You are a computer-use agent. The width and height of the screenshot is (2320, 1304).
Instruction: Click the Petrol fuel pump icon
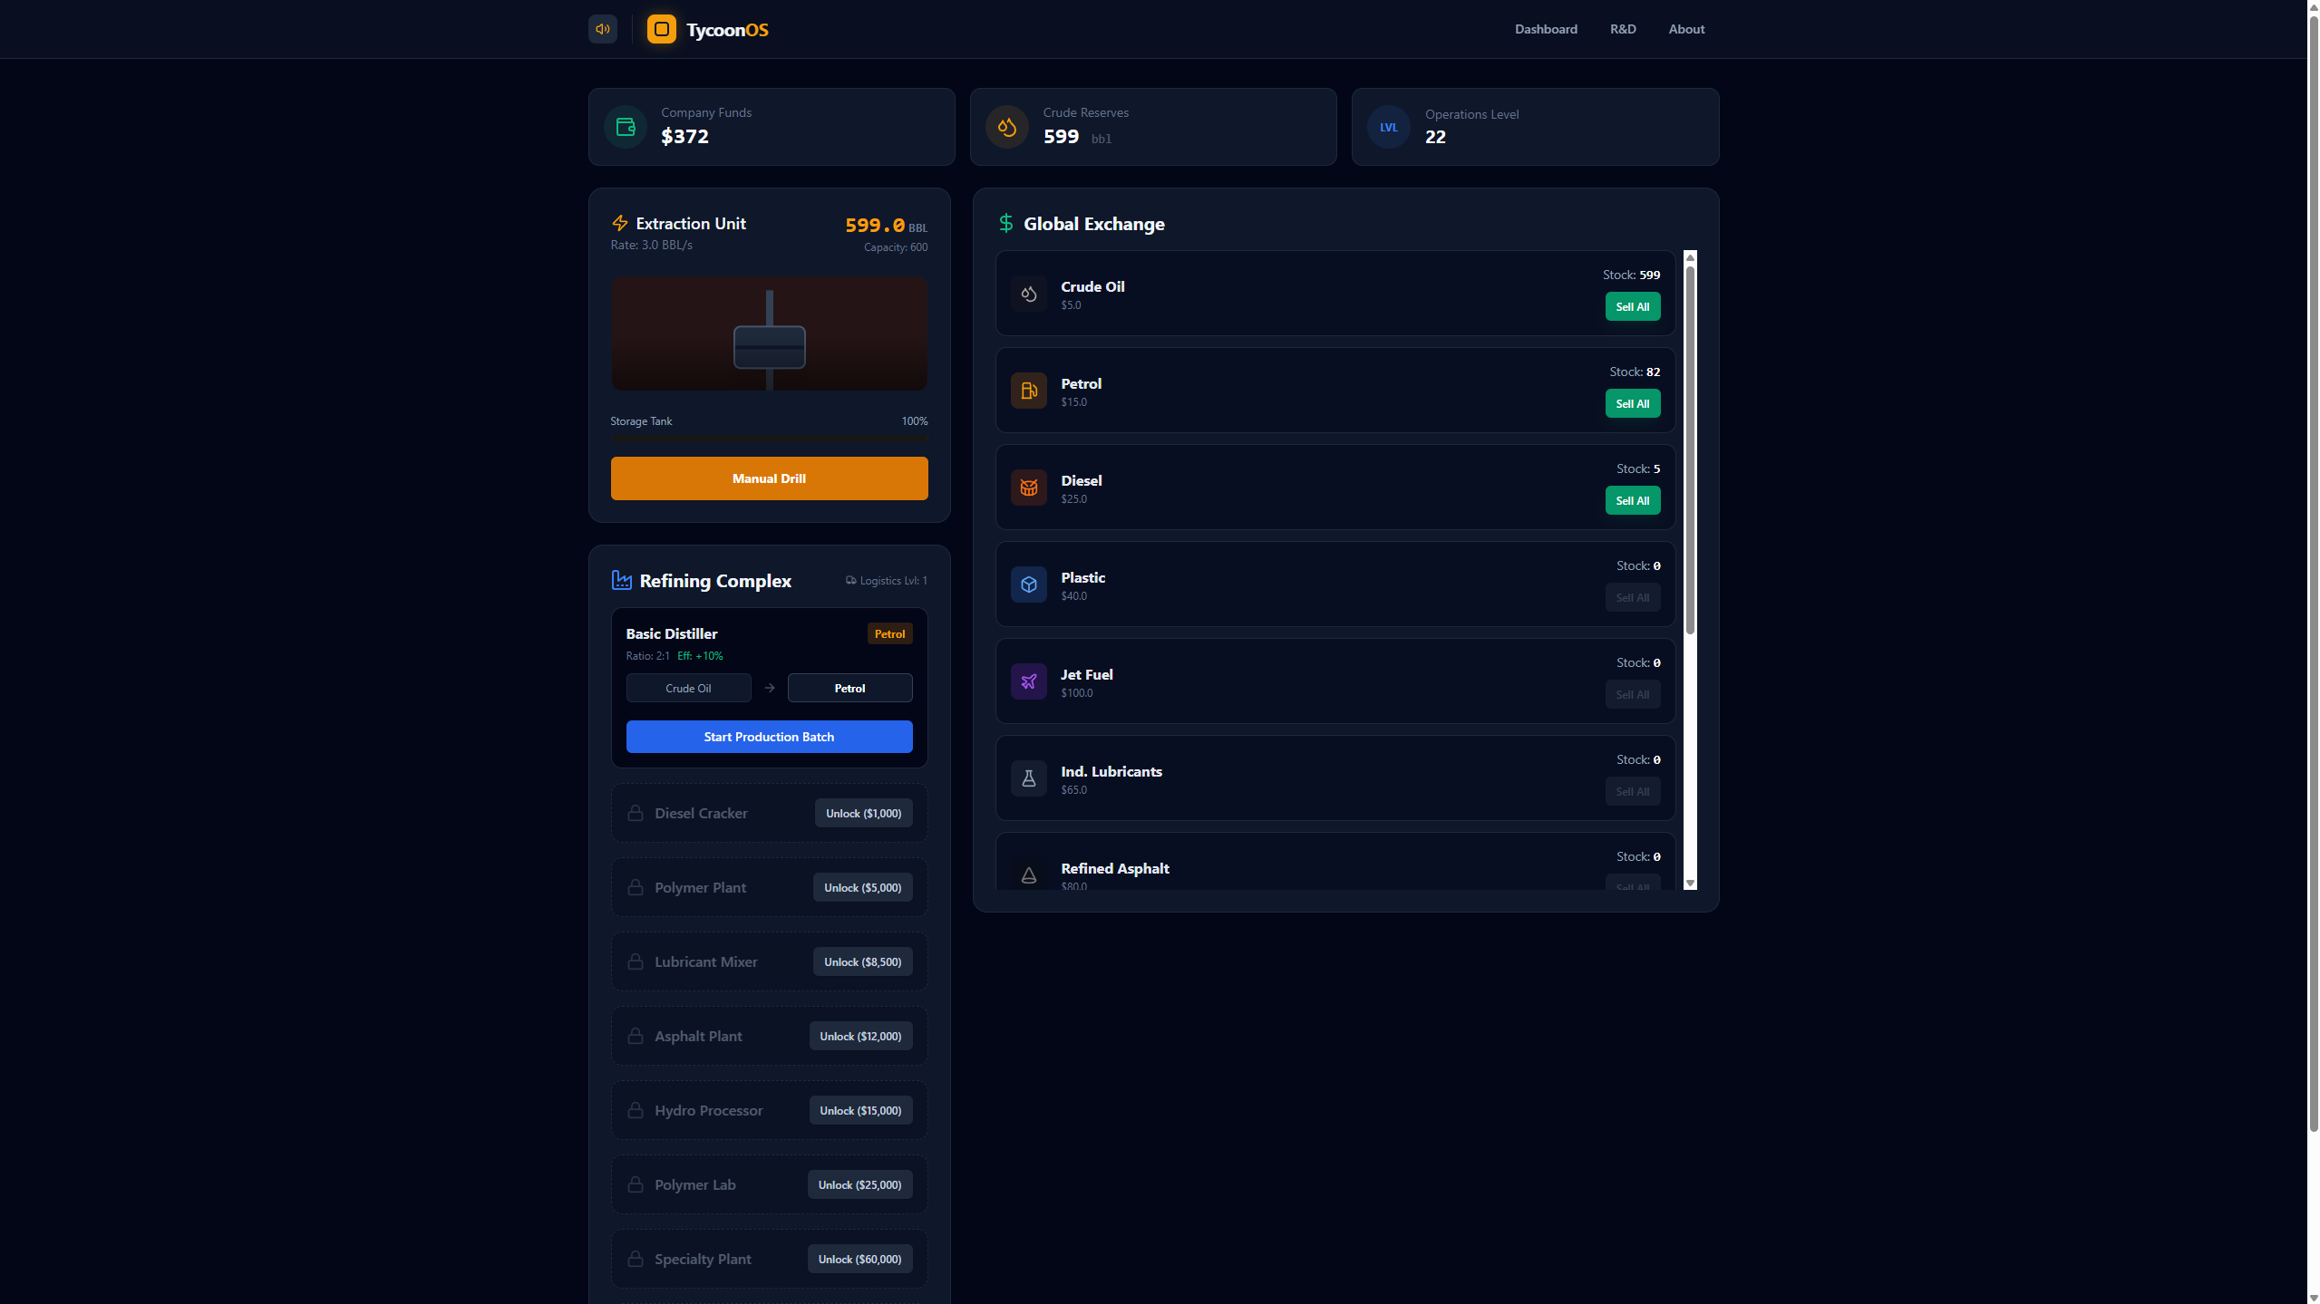click(1028, 391)
